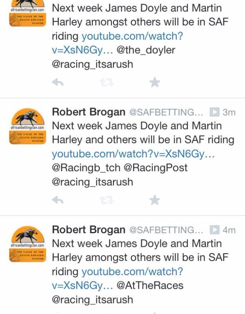Star the tweet mentioning @RacingPost
This screenshot has height=314, width=245.
[x=155, y=200]
